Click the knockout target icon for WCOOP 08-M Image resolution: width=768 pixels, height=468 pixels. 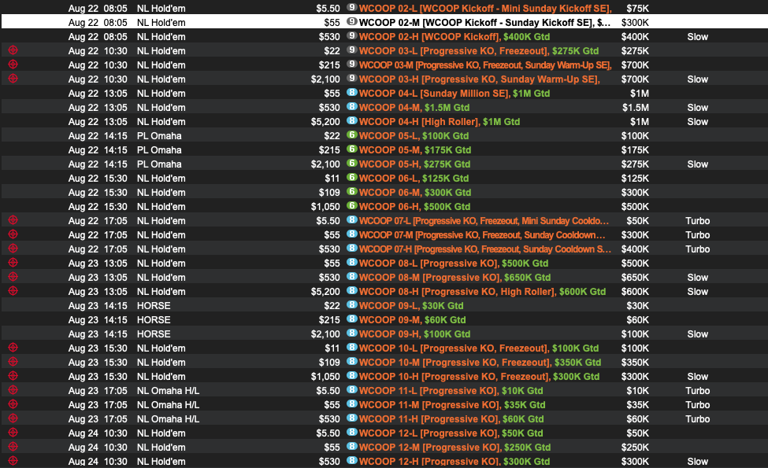pyautogui.click(x=13, y=277)
